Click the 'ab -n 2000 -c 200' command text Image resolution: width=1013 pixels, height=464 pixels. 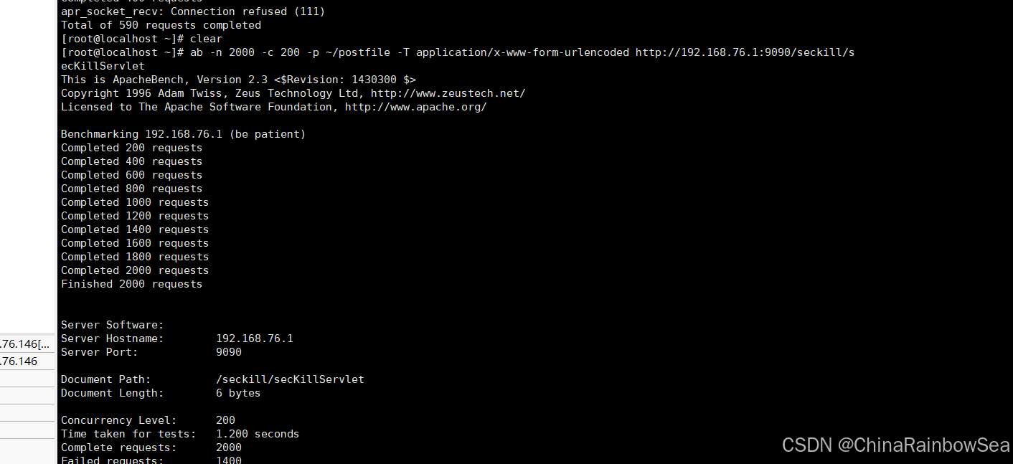[x=245, y=52]
